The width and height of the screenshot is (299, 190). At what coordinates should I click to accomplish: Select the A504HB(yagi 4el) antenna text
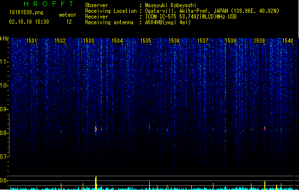168,22
